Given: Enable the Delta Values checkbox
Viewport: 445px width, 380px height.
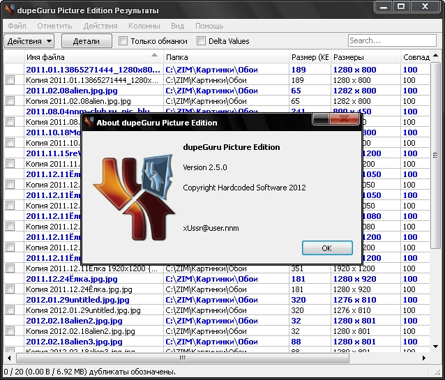Looking at the screenshot, I should [201, 41].
